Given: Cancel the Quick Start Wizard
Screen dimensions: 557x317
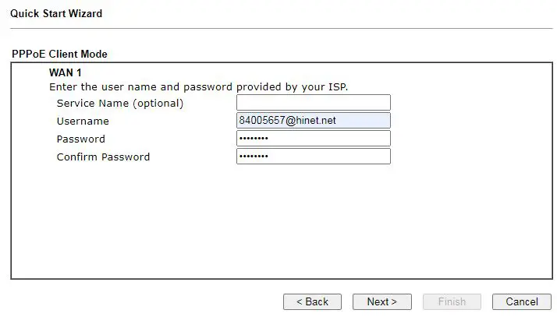Looking at the screenshot, I should [521, 301].
